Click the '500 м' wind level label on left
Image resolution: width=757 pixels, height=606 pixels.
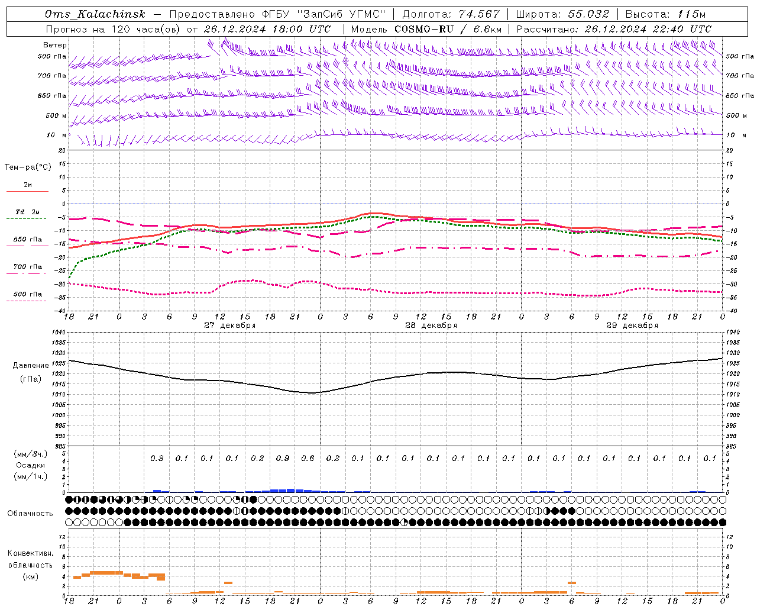(56, 115)
